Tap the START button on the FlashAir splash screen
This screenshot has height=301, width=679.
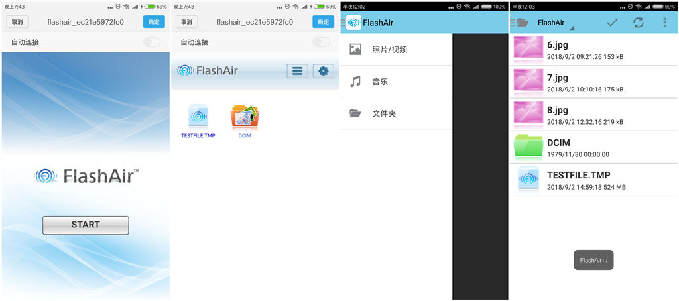point(86,225)
